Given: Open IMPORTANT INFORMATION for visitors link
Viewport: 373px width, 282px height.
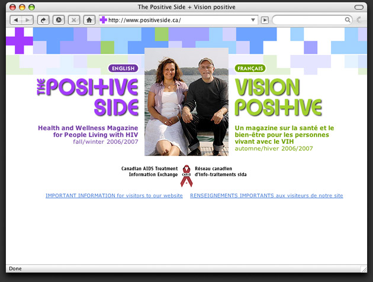Looking at the screenshot, I should (x=114, y=196).
